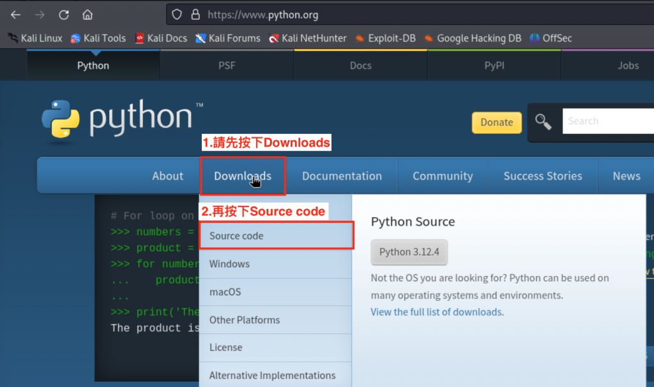Click the shield tracking protection icon

(177, 15)
